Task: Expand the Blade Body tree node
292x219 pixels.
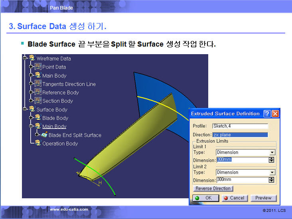Action: 31,118
